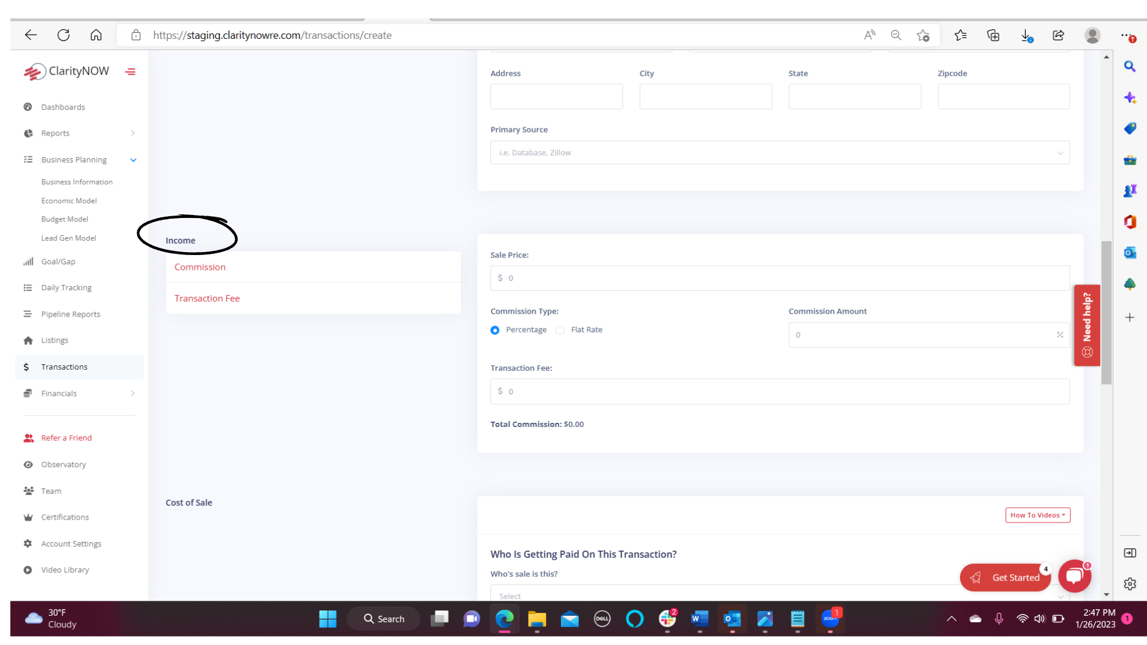Click the Dashboards icon in sidebar
1147x645 pixels.
tap(28, 106)
